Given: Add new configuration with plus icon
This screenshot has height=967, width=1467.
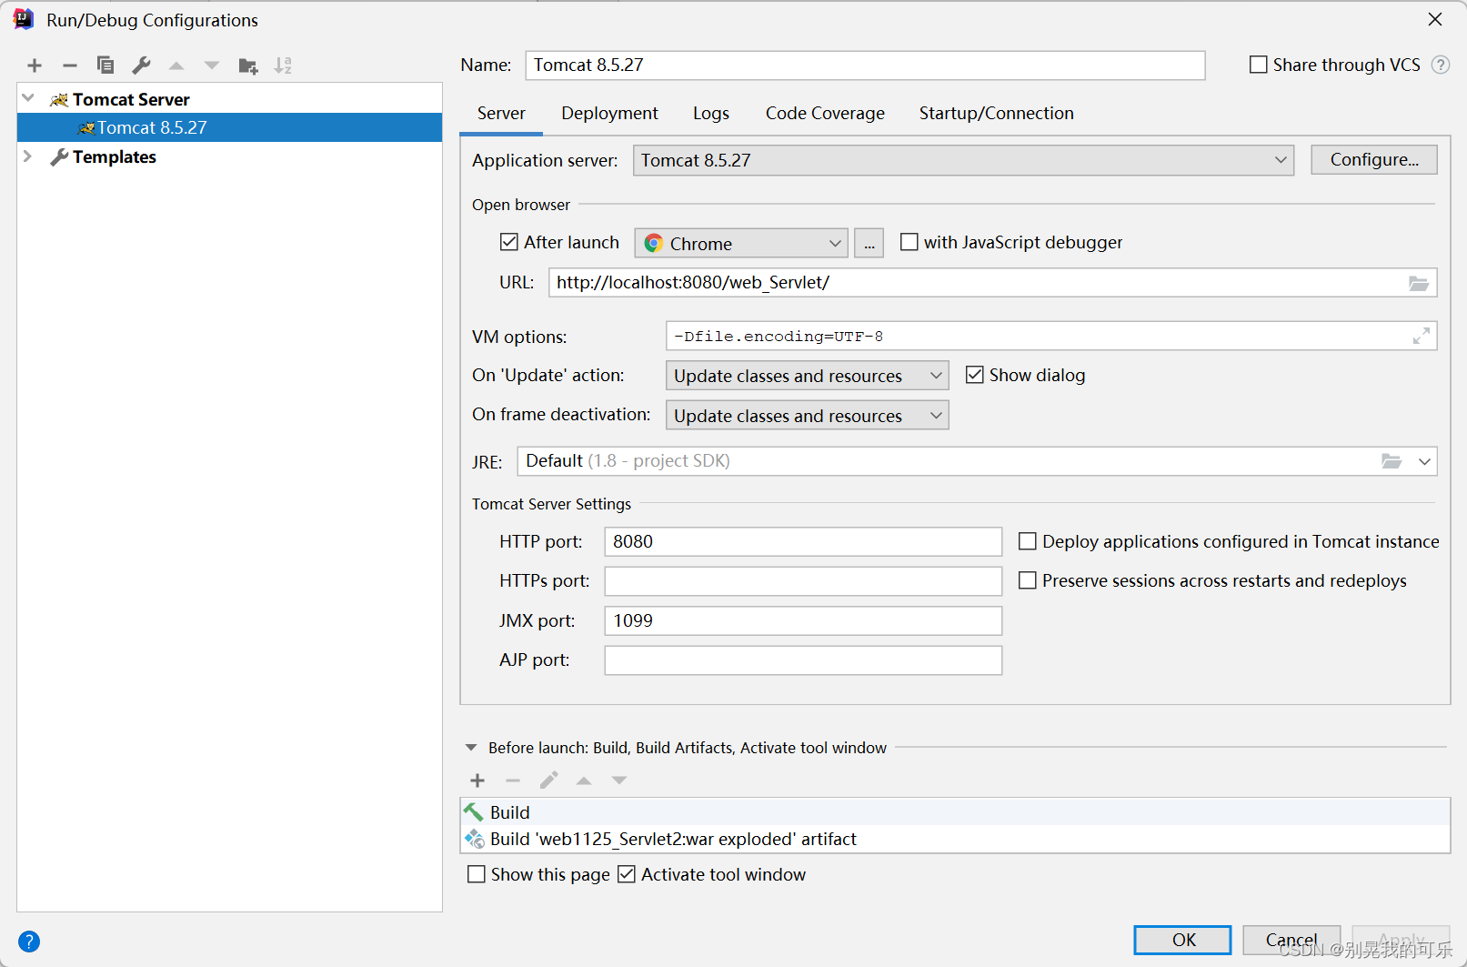Looking at the screenshot, I should point(35,65).
